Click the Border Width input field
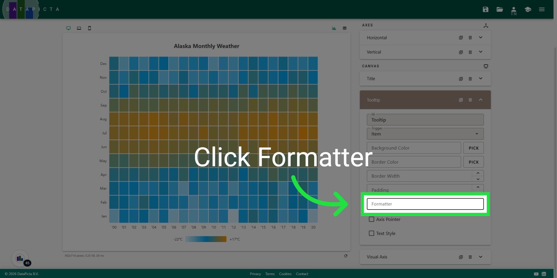Viewport: 557px width, 278px height. [x=419, y=176]
